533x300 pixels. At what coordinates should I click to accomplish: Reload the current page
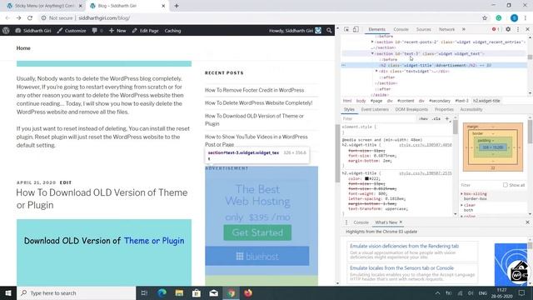(x=30, y=18)
